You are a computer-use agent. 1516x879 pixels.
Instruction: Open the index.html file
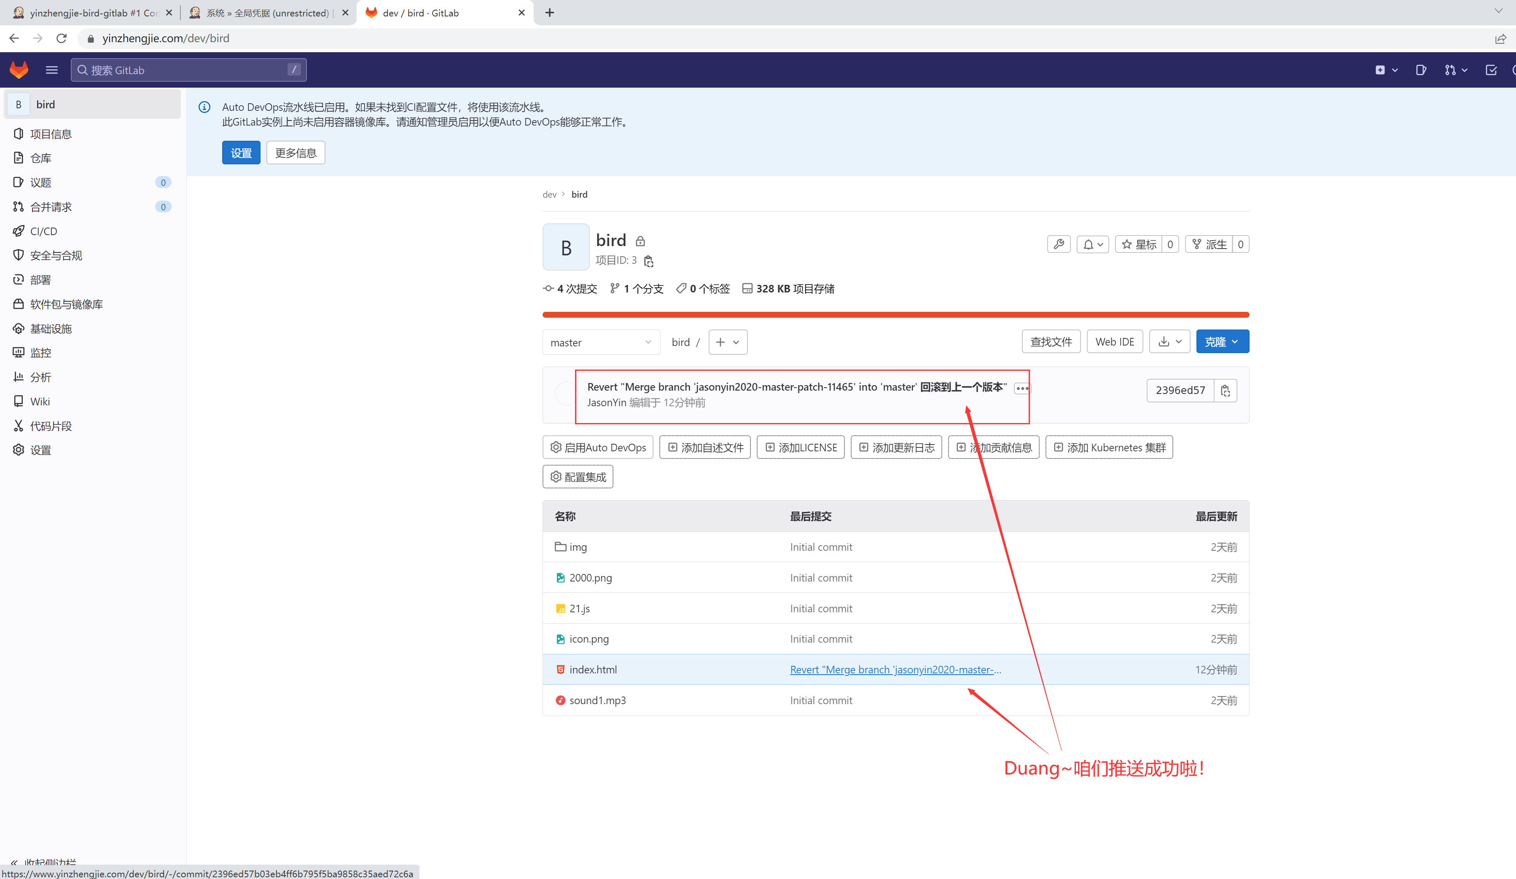point(593,669)
